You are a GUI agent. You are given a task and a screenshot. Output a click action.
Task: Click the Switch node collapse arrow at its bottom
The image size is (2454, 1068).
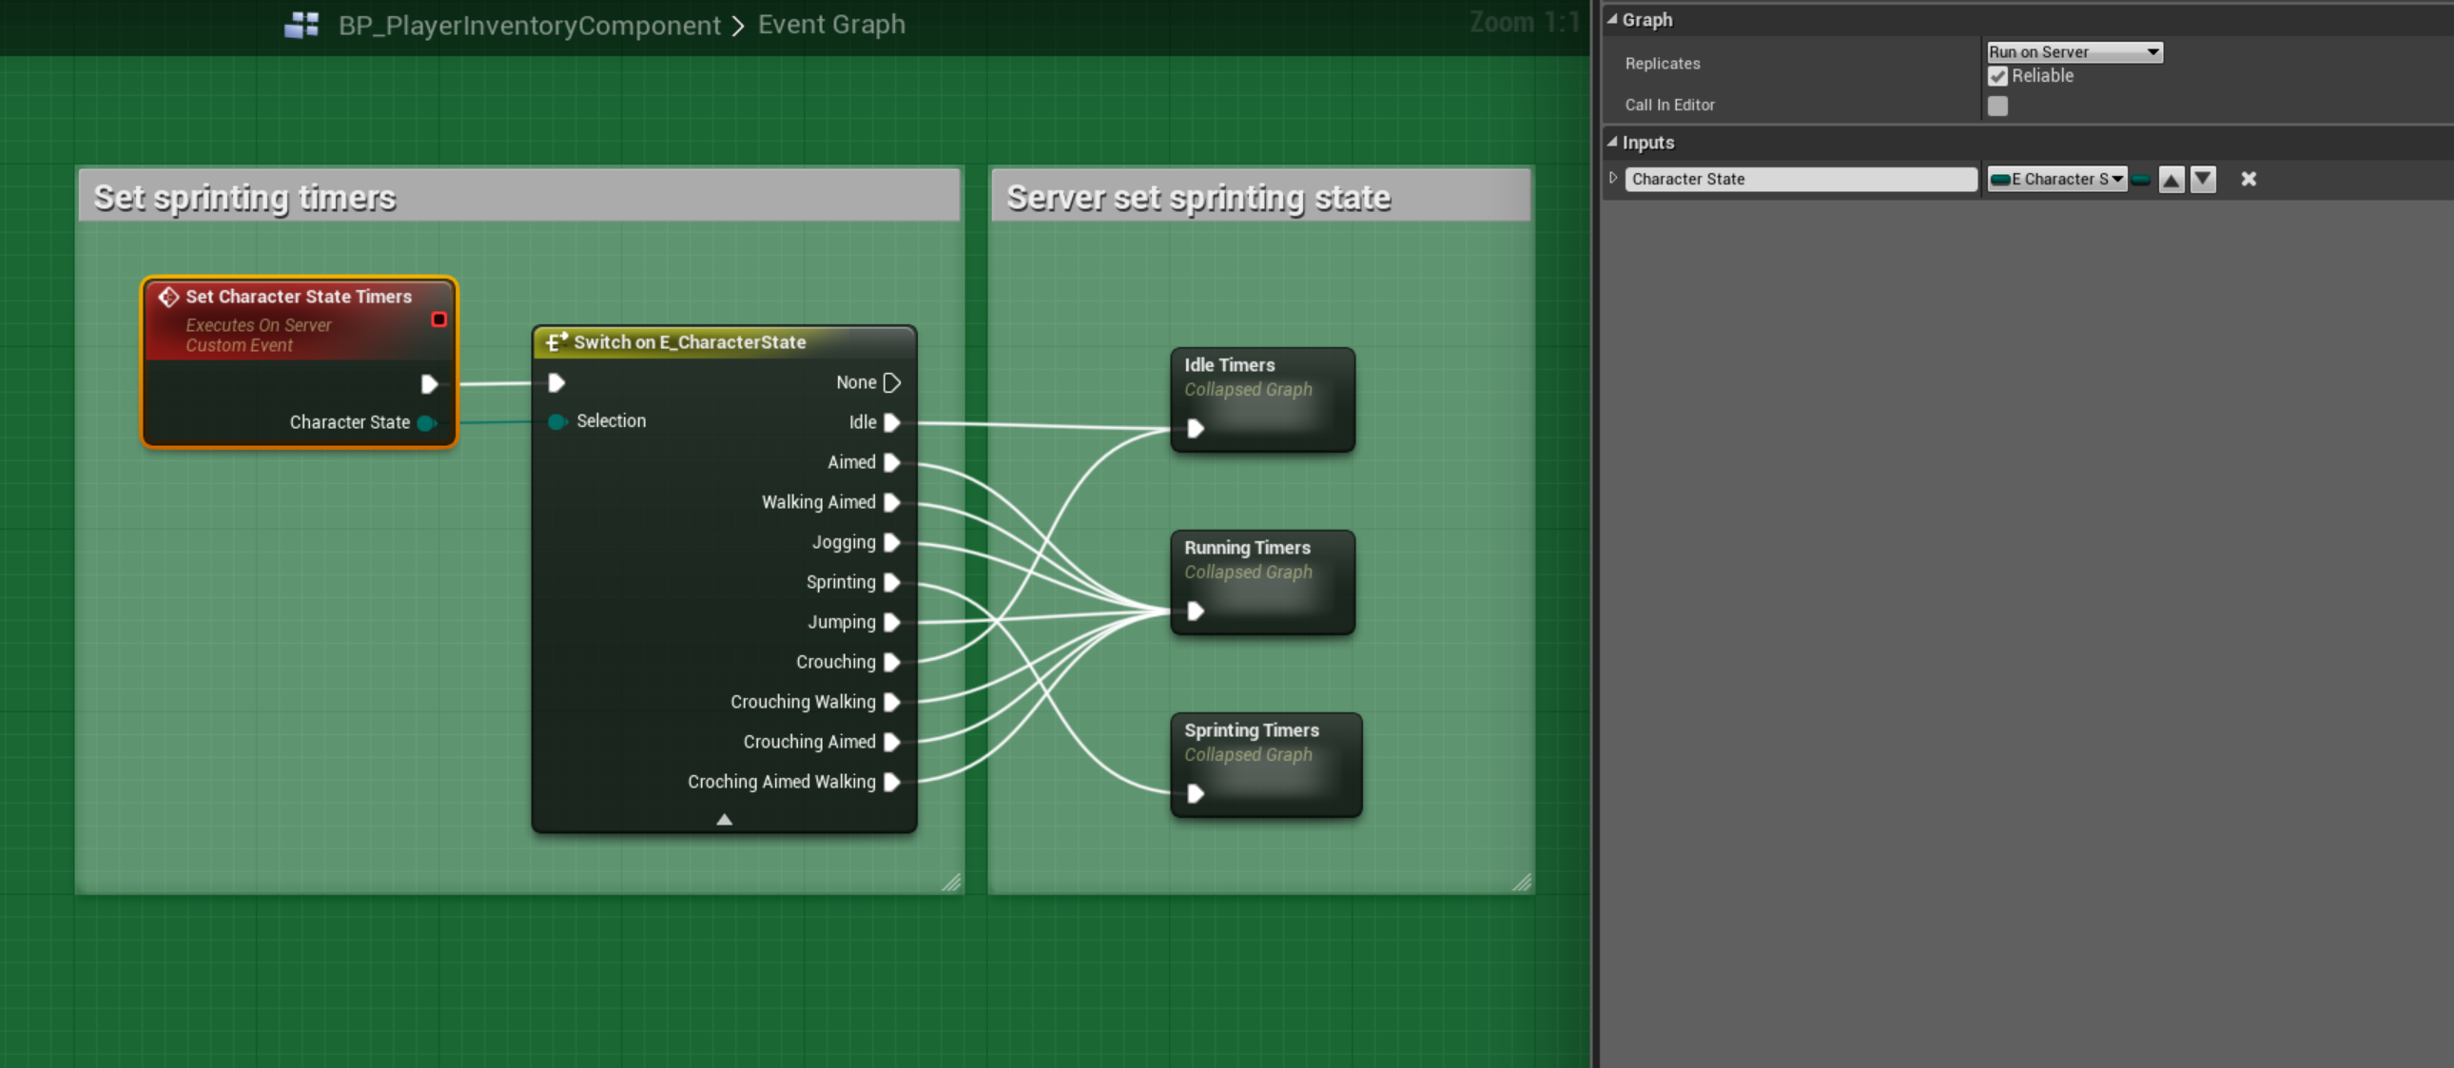click(724, 820)
